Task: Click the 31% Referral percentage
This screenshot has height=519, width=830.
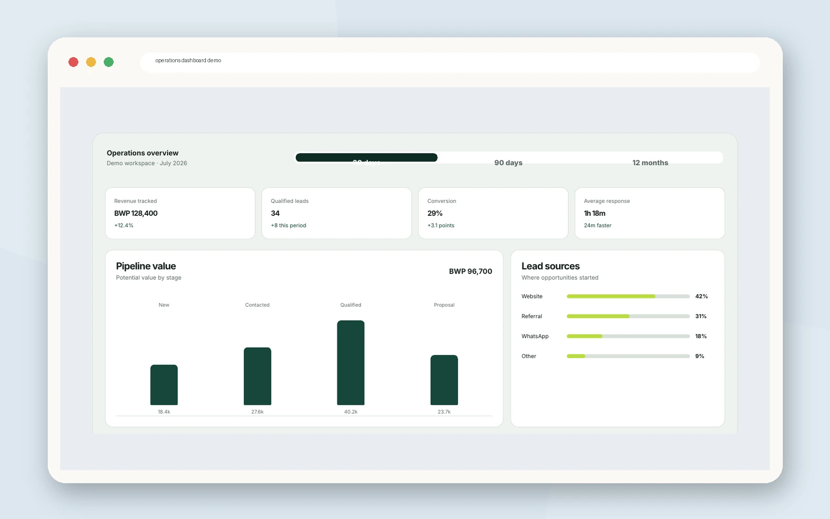Action: 701,316
